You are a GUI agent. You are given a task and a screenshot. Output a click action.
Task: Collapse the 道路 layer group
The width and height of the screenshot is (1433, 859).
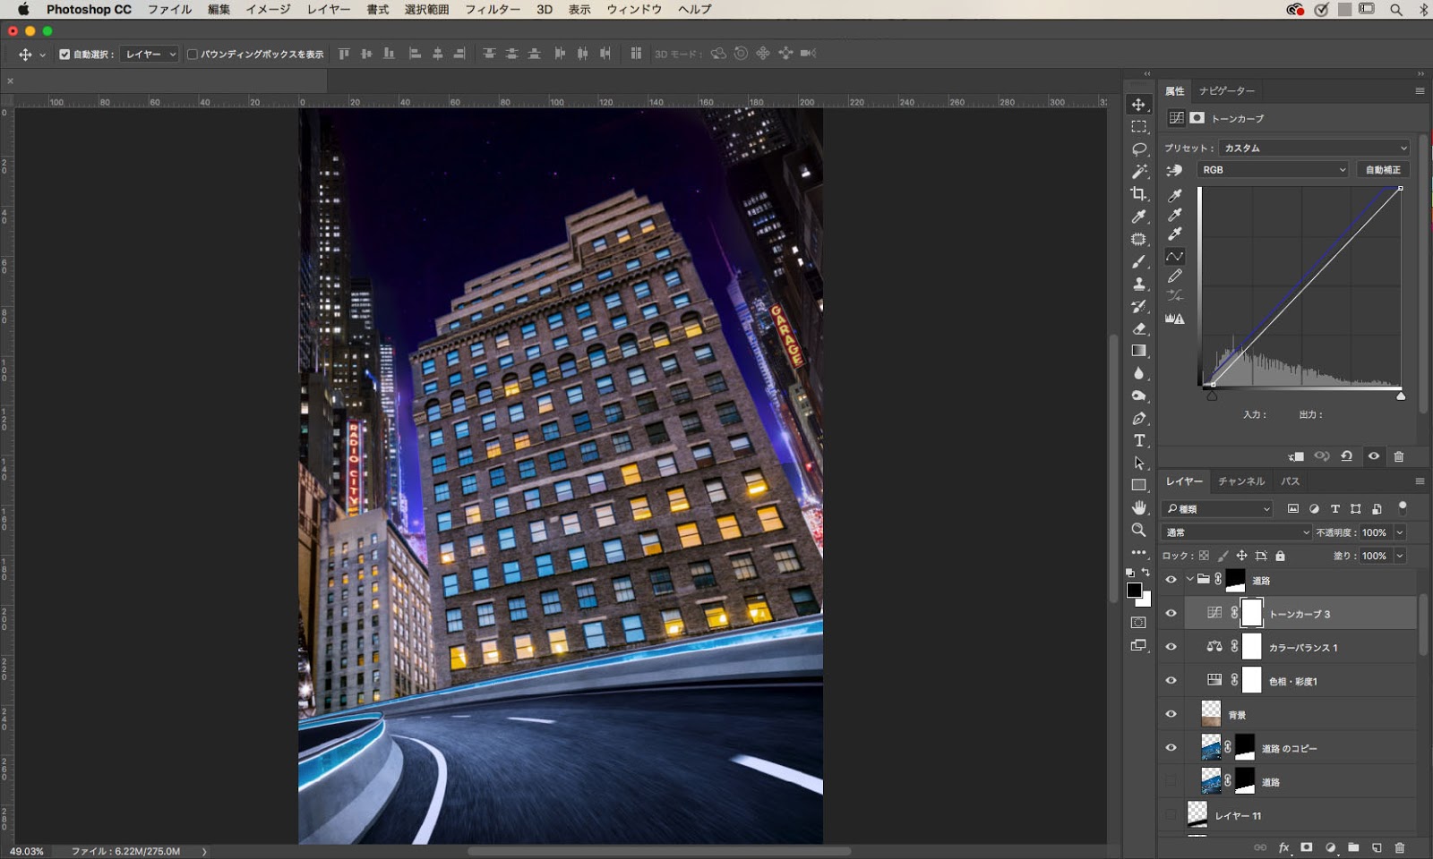tap(1189, 580)
